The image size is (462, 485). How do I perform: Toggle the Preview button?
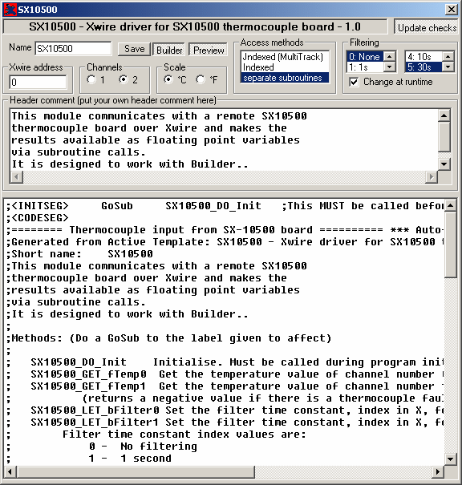point(209,50)
